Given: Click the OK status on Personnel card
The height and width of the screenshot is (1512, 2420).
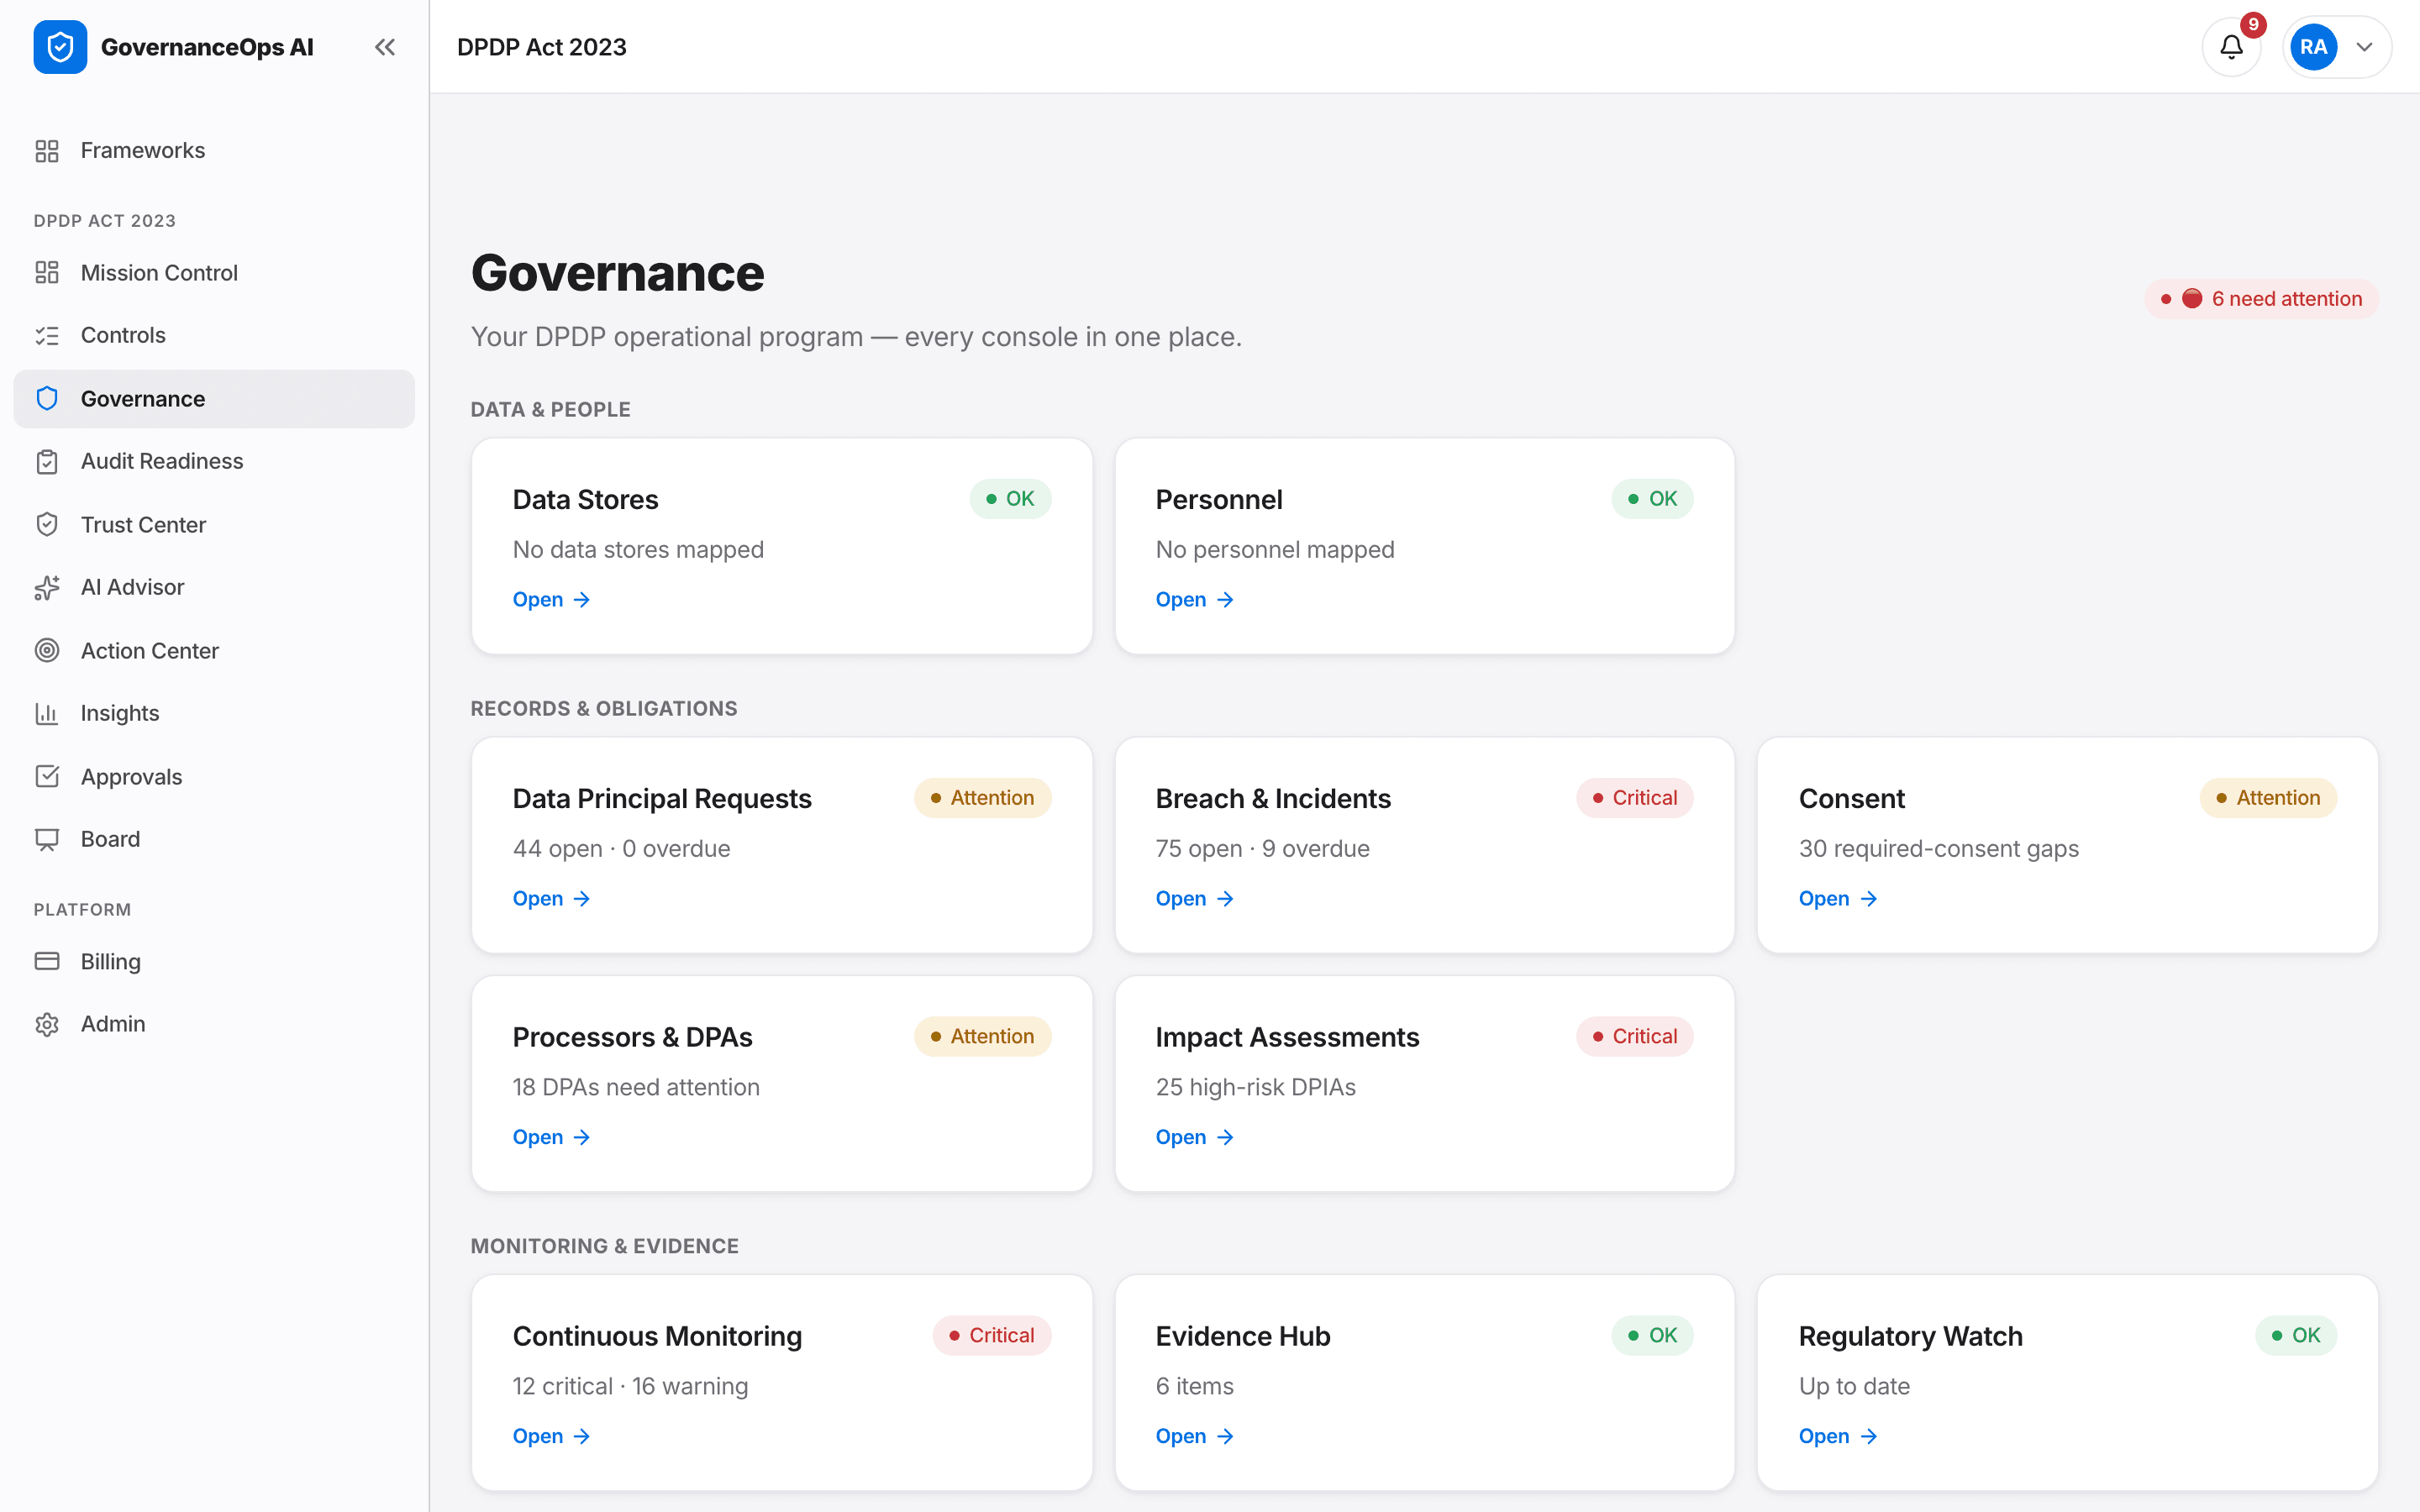Looking at the screenshot, I should click(x=1652, y=499).
